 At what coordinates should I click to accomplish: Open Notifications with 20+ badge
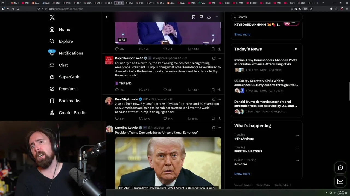pos(66,53)
